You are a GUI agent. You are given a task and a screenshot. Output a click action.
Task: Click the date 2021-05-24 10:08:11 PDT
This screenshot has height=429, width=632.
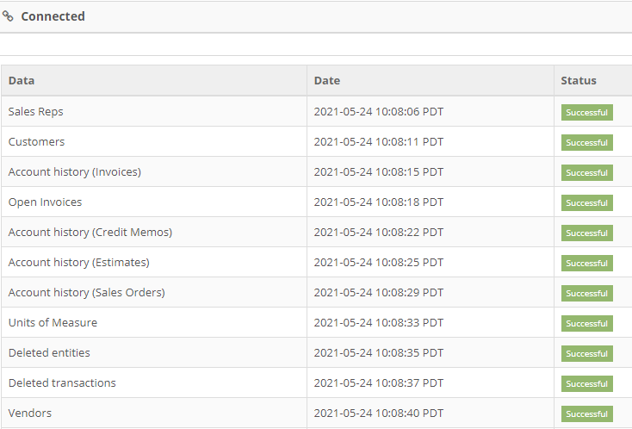[x=379, y=142]
